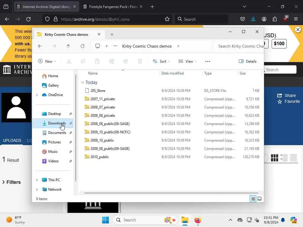Click the $100 donation button

(279, 44)
